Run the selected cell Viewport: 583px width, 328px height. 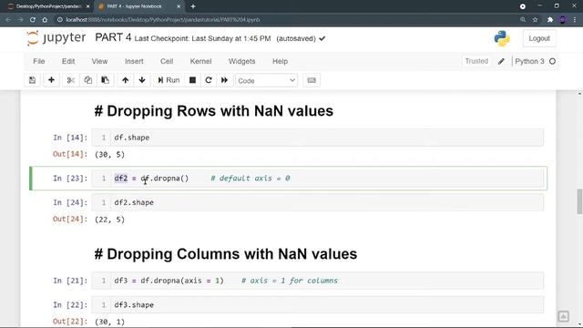[169, 80]
